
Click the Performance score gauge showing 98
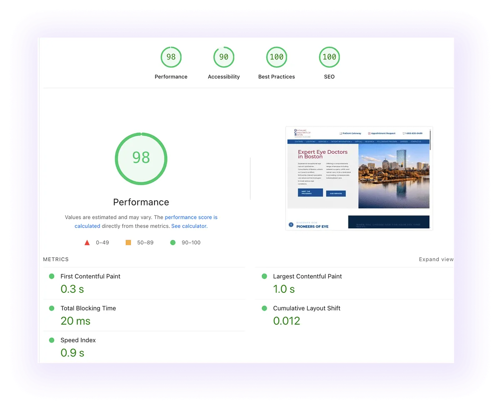tap(171, 57)
